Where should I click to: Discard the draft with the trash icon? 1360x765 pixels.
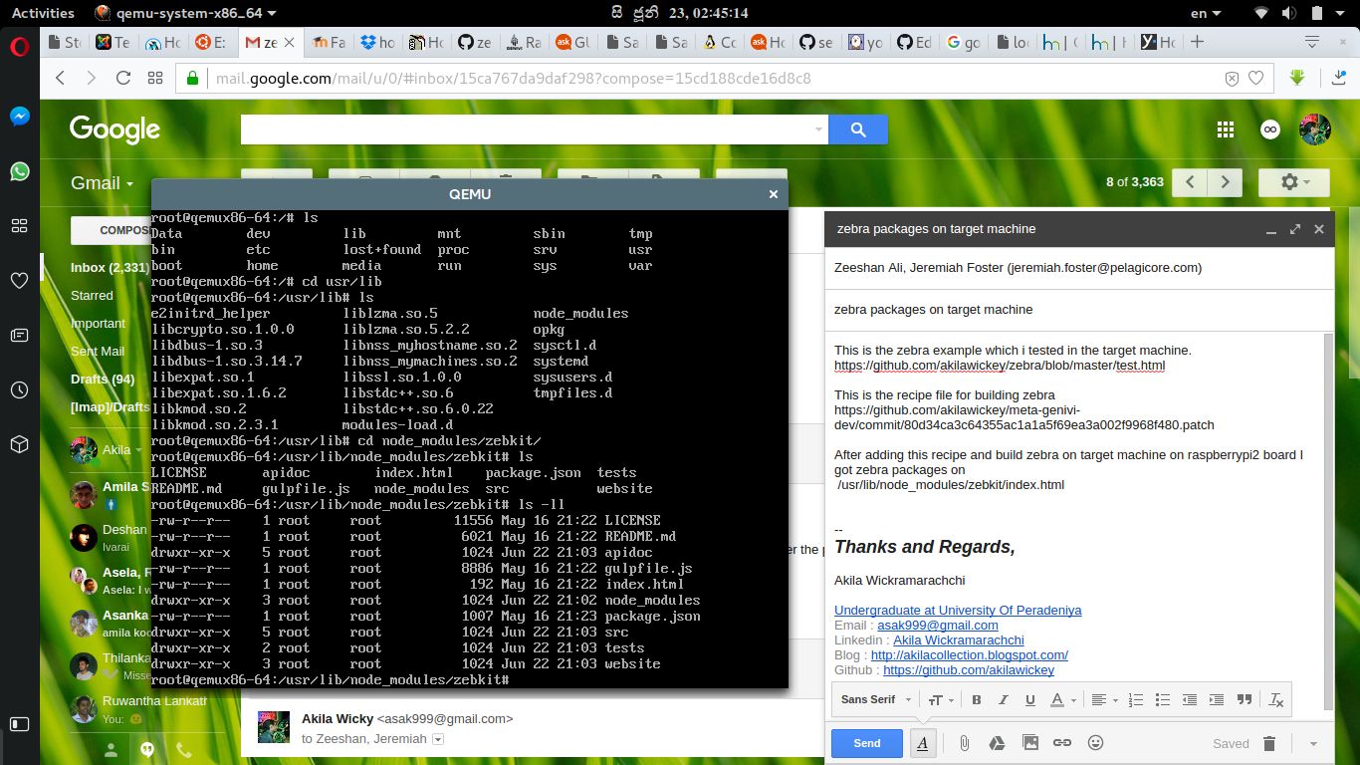1269,743
